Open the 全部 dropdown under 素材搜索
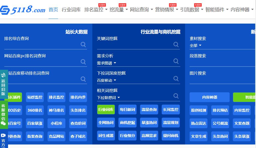Screen dimensions: 256x148 (196, 45)
